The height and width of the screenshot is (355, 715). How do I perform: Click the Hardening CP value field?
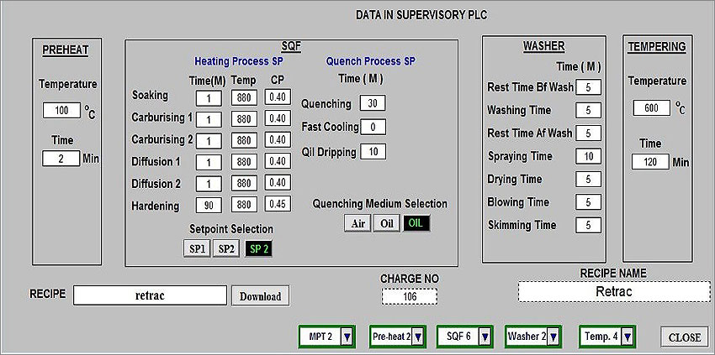(278, 205)
